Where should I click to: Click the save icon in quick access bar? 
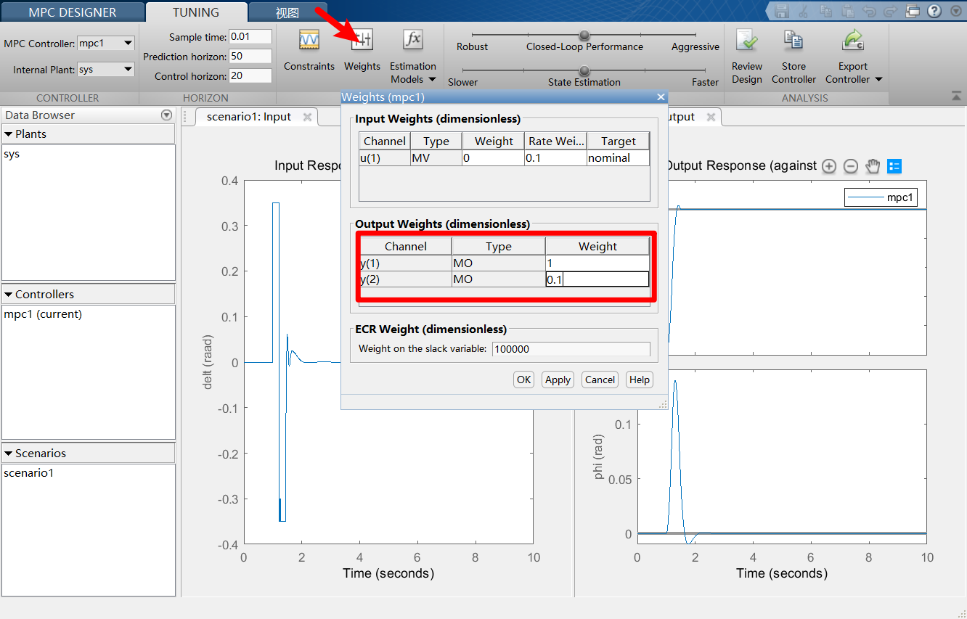pos(782,11)
